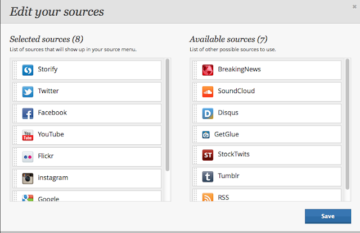Select the Tumblr label text
360x233 pixels.
tap(228, 176)
